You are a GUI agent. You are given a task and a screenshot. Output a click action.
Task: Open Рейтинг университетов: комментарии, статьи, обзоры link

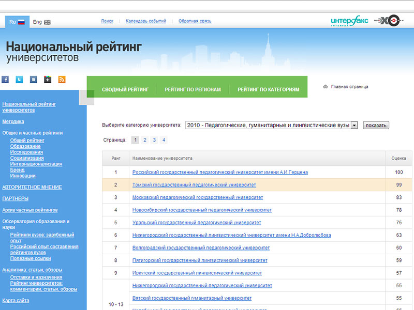tap(44, 286)
